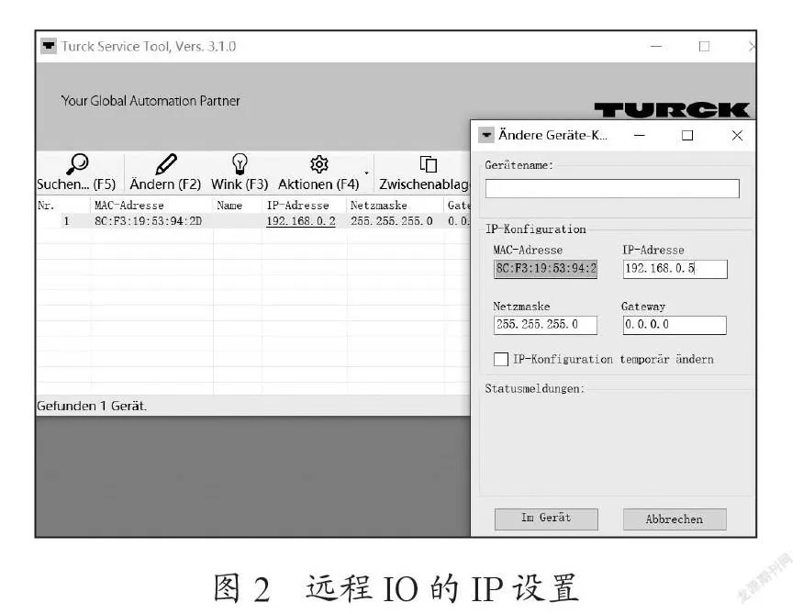Activate the Wink (F3) lightbulb tool
The height and width of the screenshot is (614, 803).
[240, 173]
